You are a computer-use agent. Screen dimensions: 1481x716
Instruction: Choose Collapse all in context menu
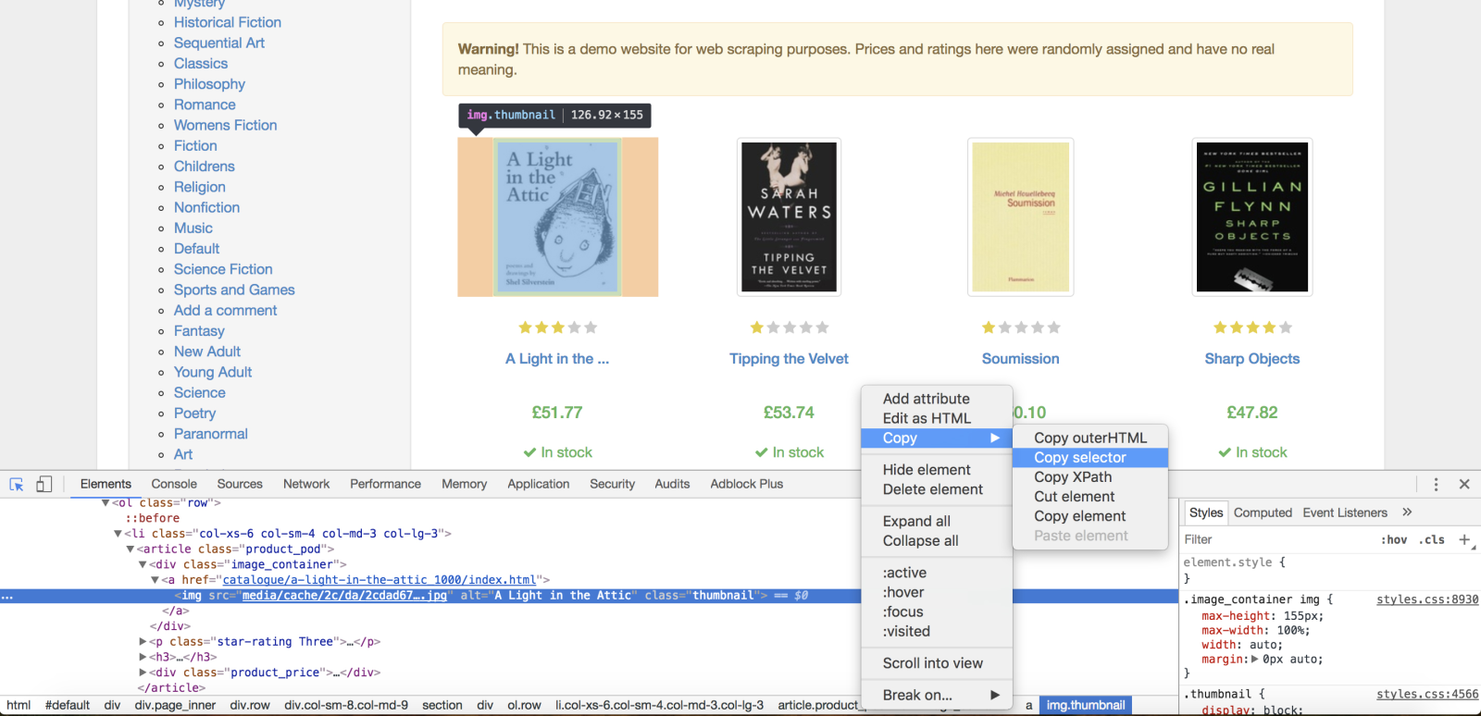coord(936,541)
